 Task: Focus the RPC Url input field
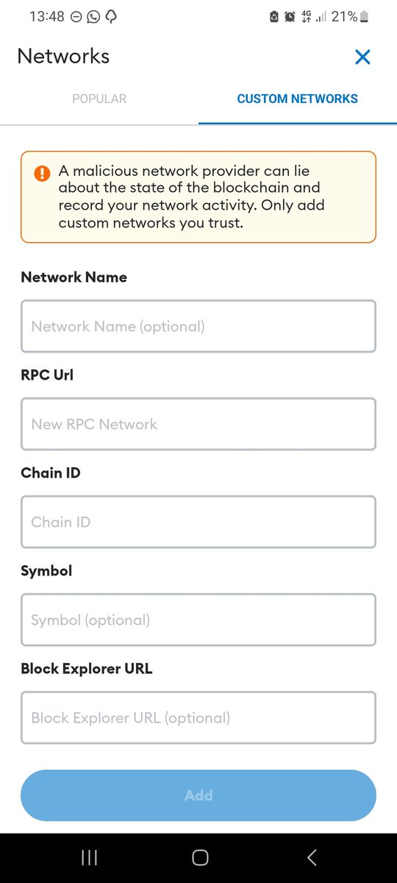point(198,424)
